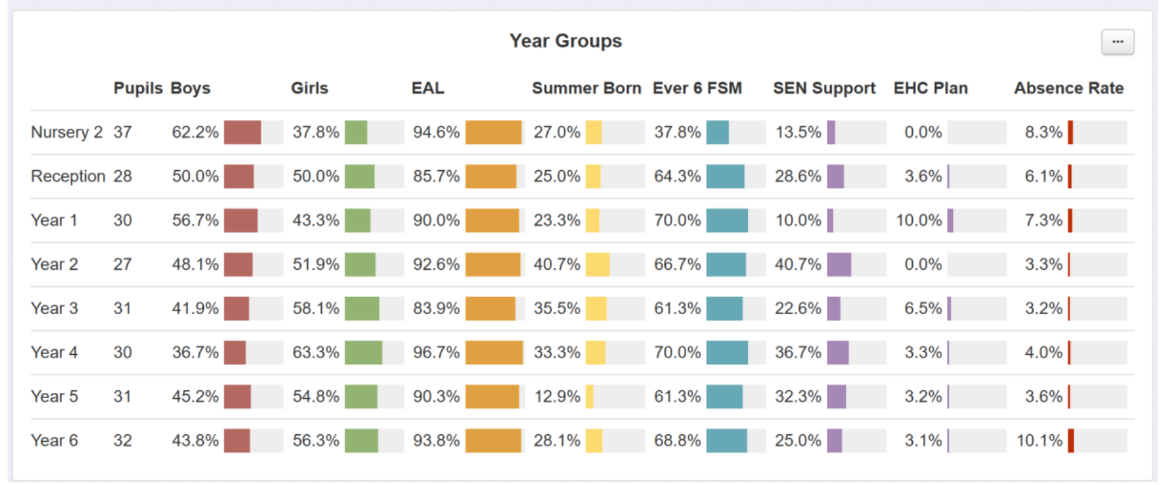Click the Year Groups title
The width and height of the screenshot is (1161, 485).
point(565,41)
